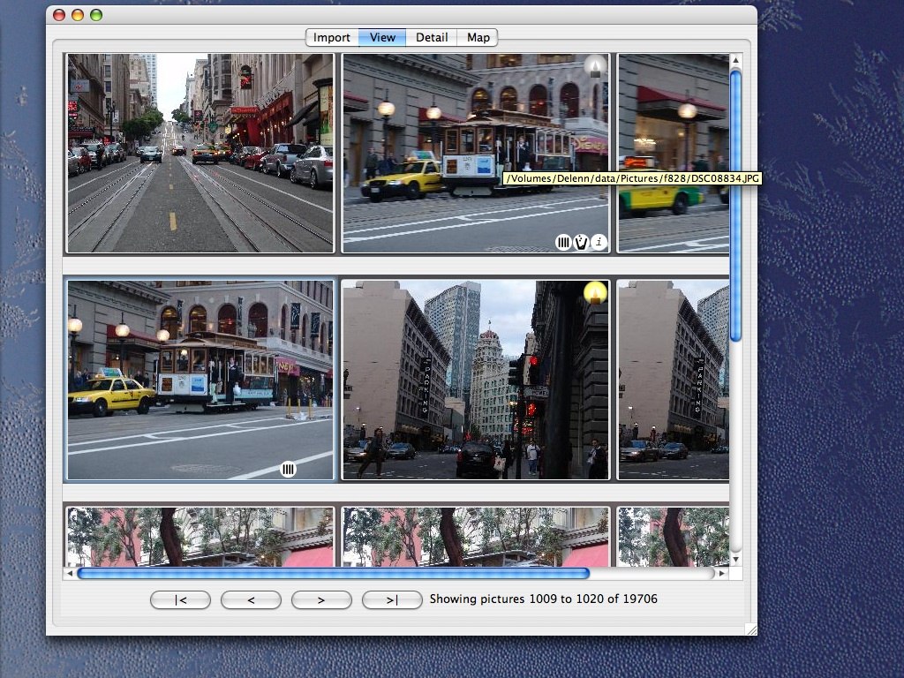
Task: Click the vertical scrollbar up arrow
Action: point(735,60)
